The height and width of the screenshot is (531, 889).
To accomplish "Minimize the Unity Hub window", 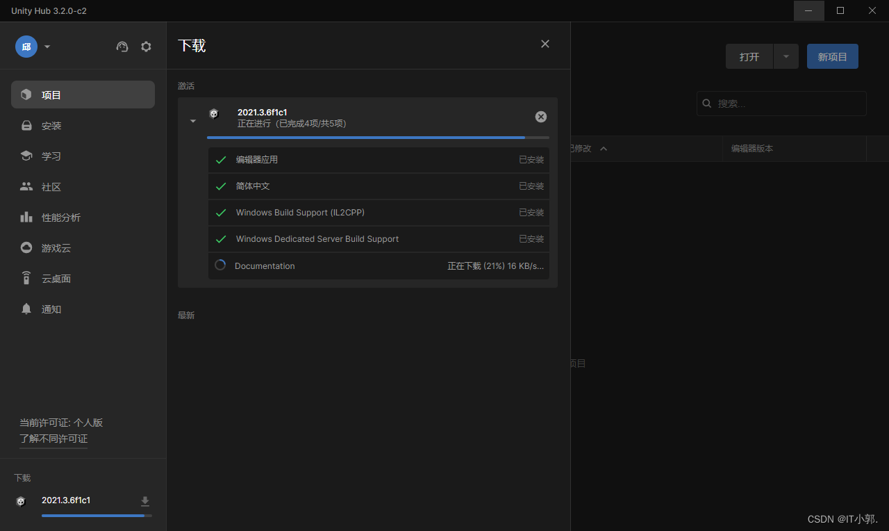I will [809, 10].
